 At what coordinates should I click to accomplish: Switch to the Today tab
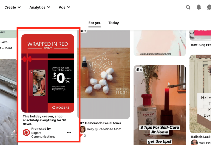[114, 23]
